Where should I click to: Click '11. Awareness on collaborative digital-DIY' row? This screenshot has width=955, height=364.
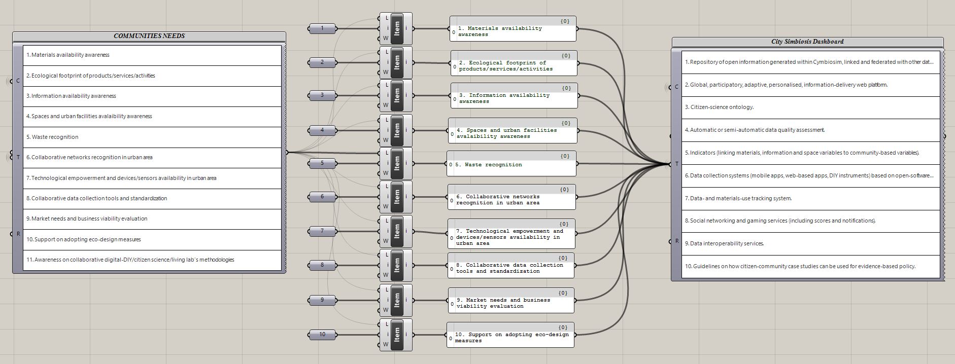(x=152, y=260)
